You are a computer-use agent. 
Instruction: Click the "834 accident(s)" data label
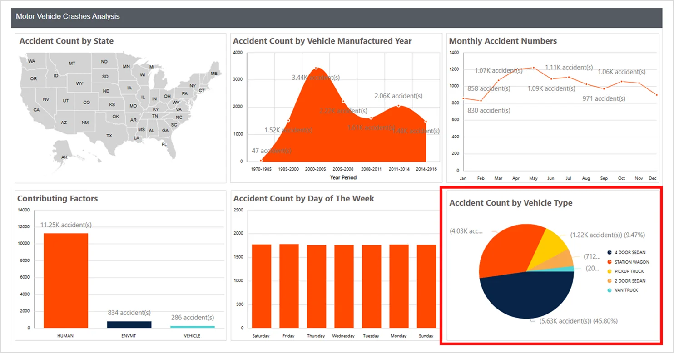129,313
